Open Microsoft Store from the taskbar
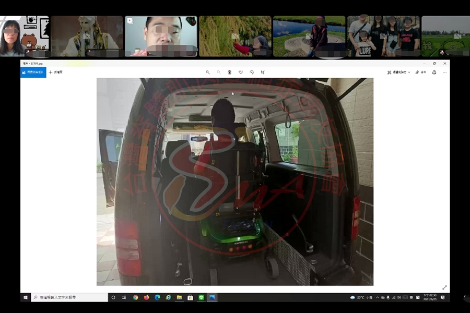Viewport: 470px width, 313px height. pyautogui.click(x=190, y=297)
